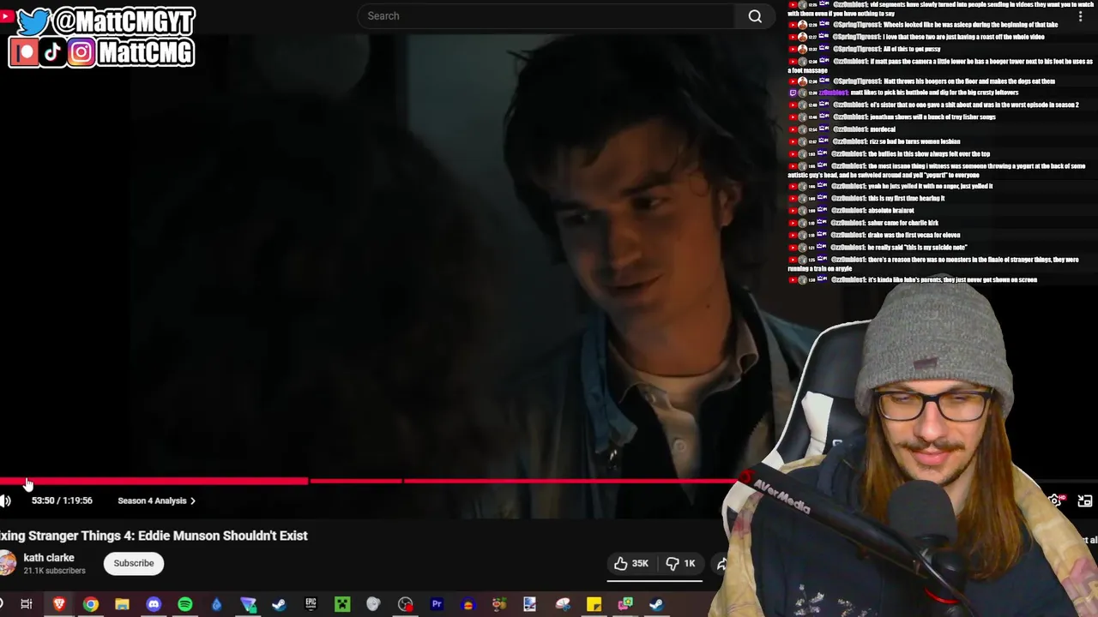Open Adobe Premiere Pro from the taskbar
Screen dimensions: 1098x617
(x=437, y=605)
